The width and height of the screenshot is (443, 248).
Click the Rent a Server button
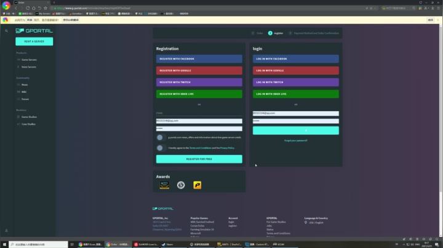pos(34,41)
